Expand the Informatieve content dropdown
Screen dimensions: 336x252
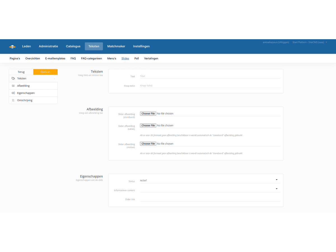pos(210,189)
